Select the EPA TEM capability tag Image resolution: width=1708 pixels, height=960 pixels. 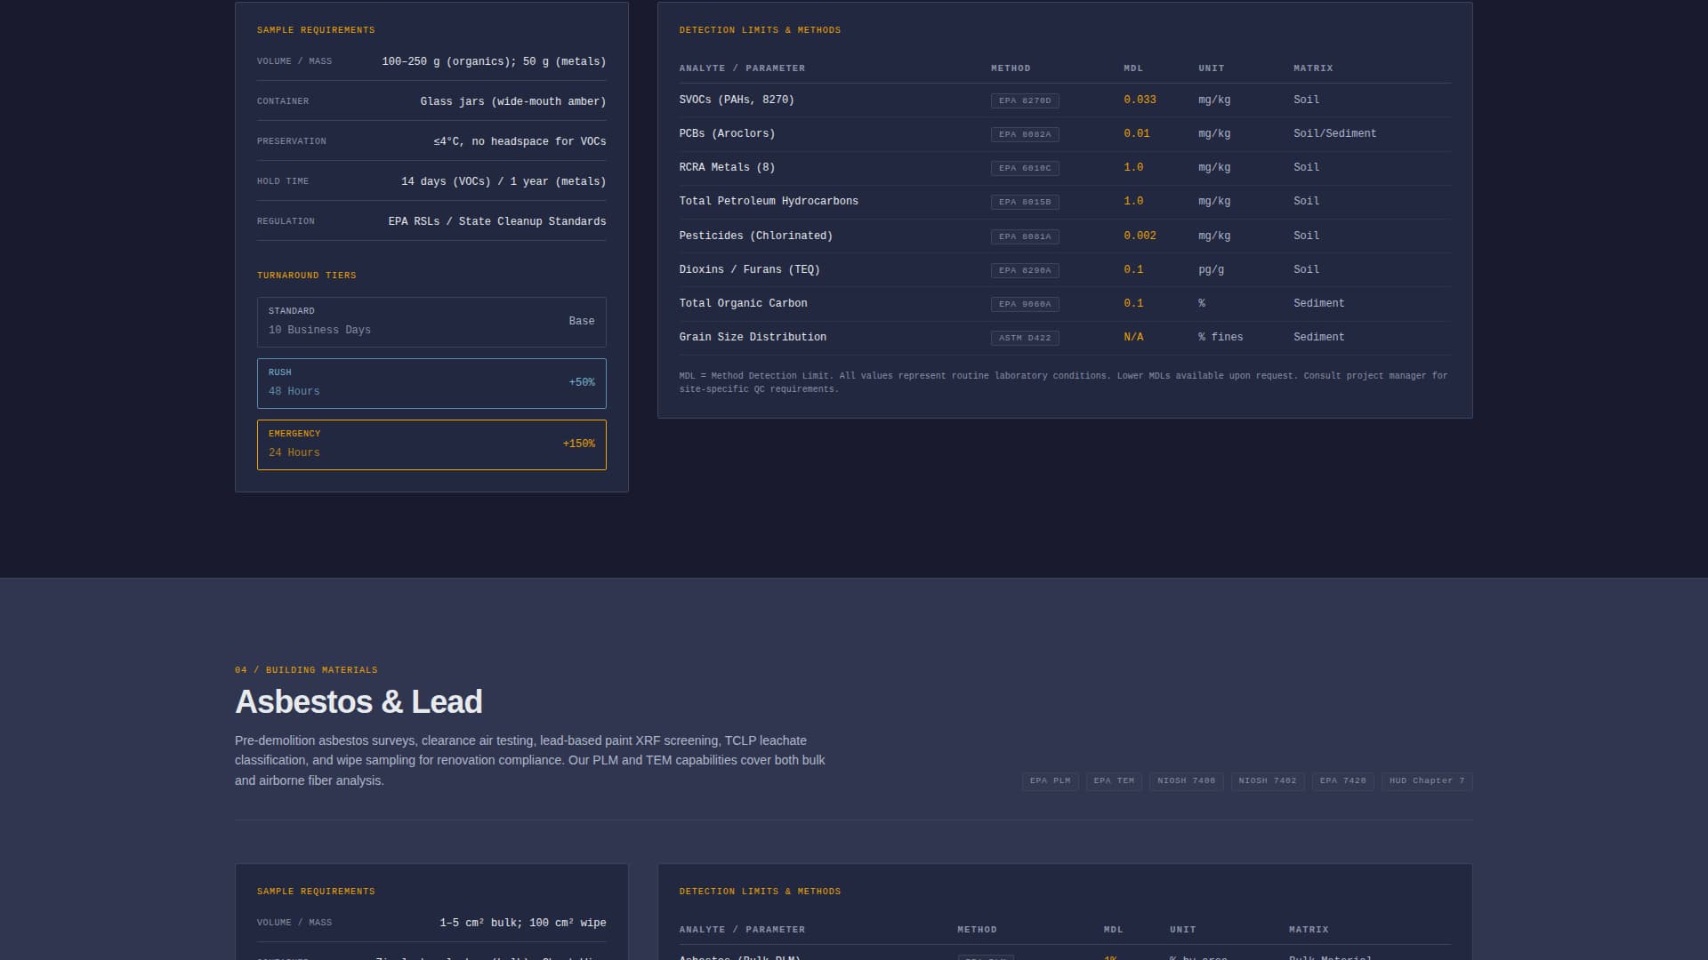pos(1113,781)
